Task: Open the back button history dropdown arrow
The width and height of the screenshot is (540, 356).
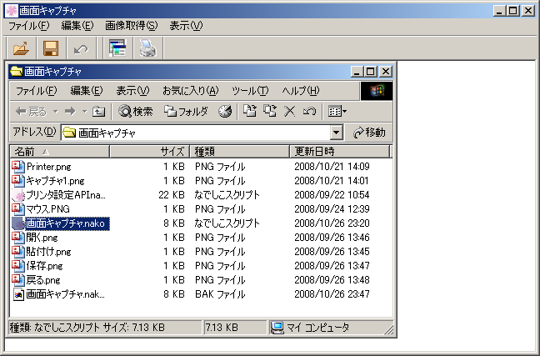Action: coord(55,112)
